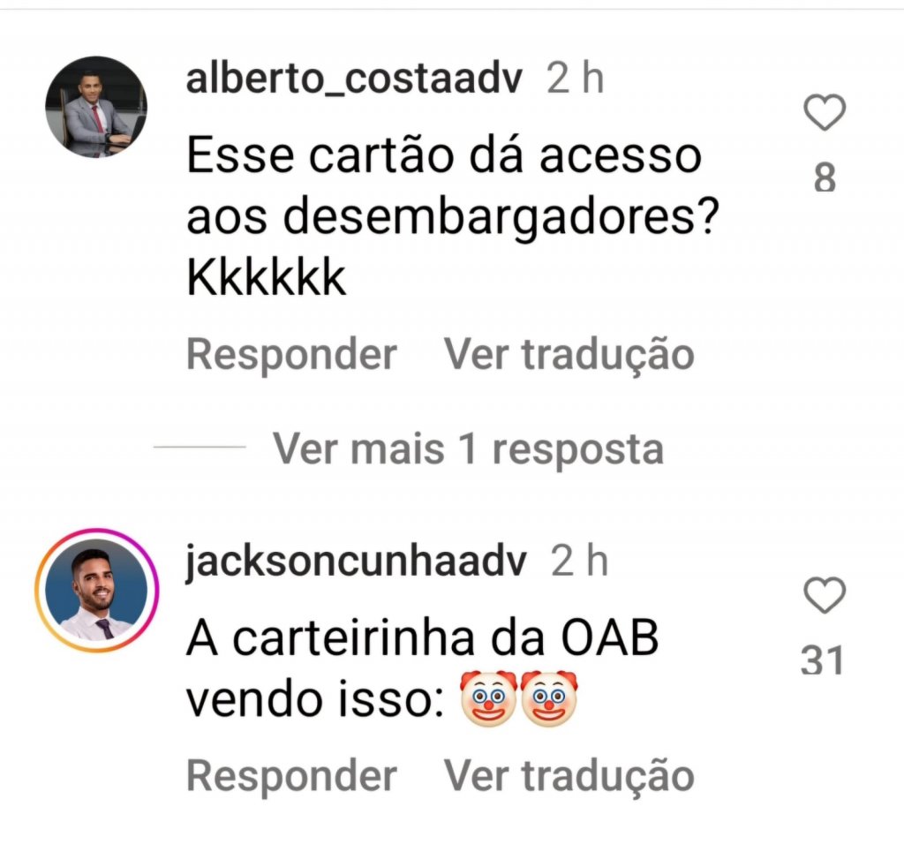
Task: Click the line left of Ver mais 1 resposta
Action: [x=200, y=447]
